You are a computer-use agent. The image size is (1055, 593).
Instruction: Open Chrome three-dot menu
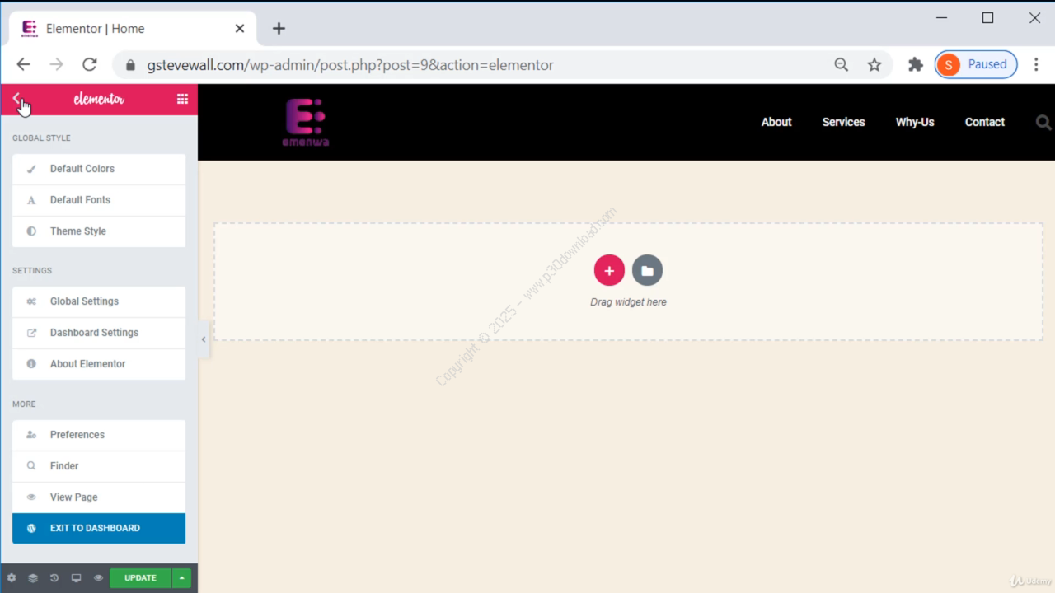click(x=1036, y=64)
